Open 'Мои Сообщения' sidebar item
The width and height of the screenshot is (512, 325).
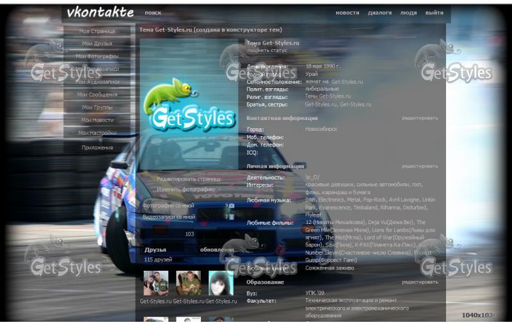[97, 94]
